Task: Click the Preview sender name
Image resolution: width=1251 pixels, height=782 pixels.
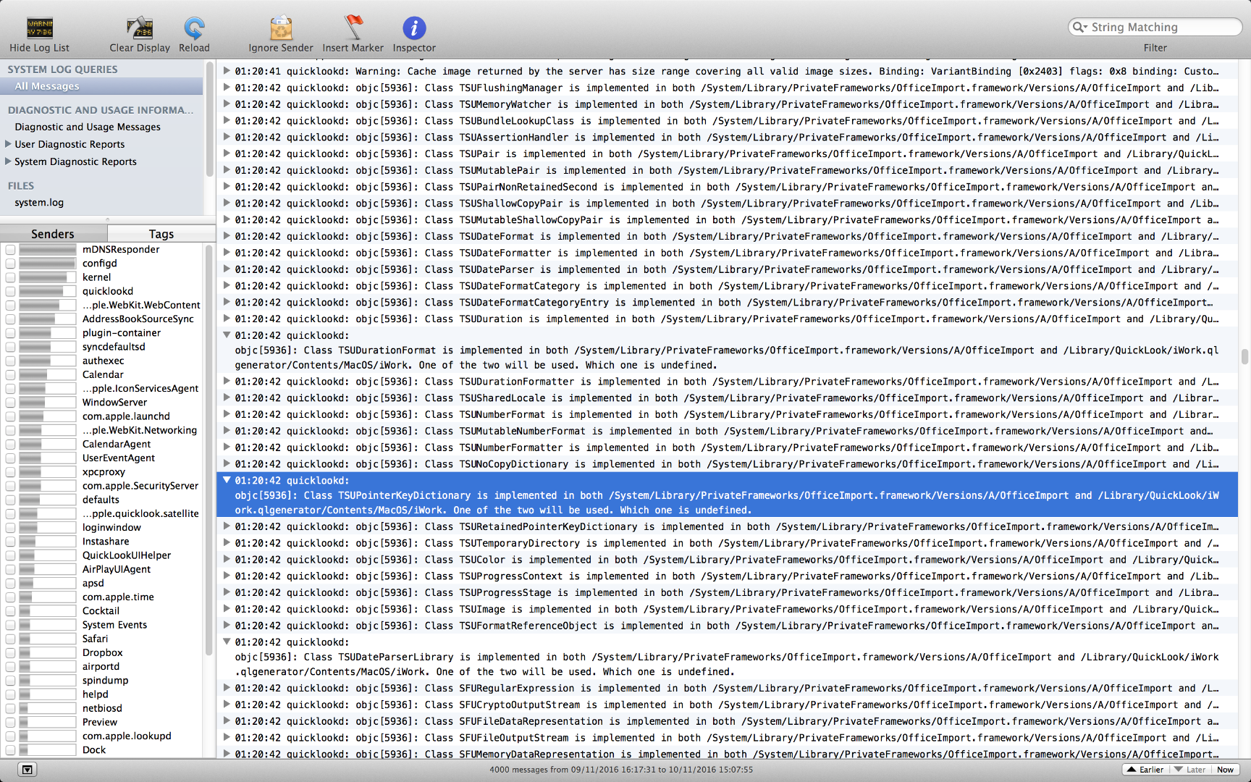Action: [x=100, y=723]
